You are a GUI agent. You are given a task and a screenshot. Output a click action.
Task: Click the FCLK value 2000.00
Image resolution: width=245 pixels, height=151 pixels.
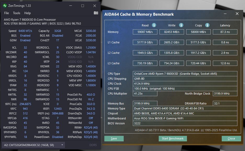pos(91,36)
